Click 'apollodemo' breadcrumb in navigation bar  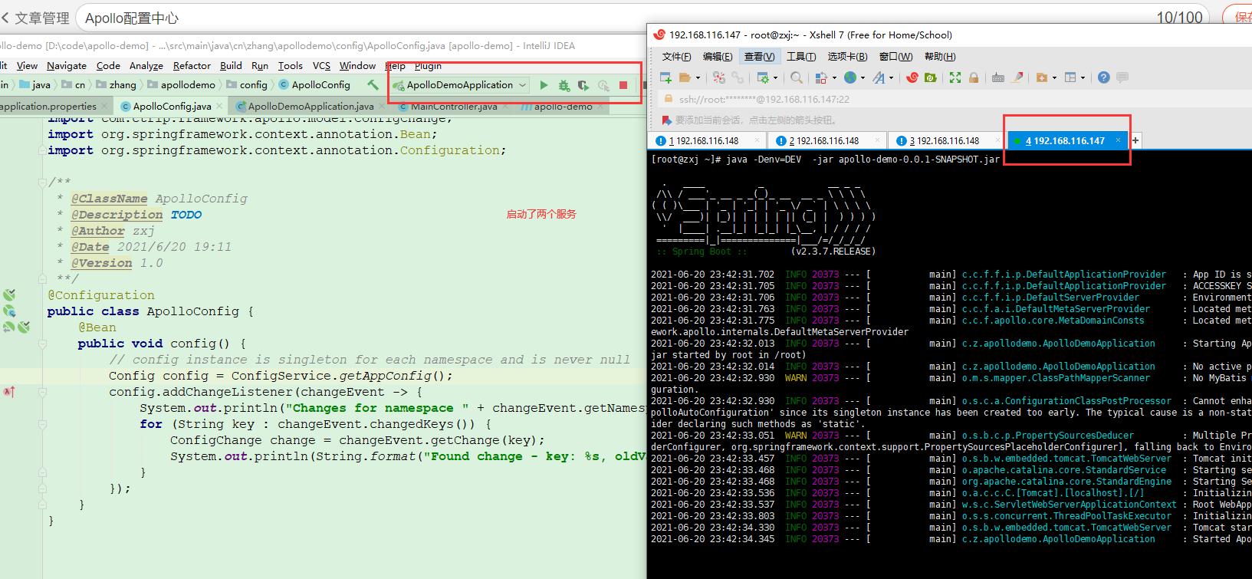(x=188, y=85)
